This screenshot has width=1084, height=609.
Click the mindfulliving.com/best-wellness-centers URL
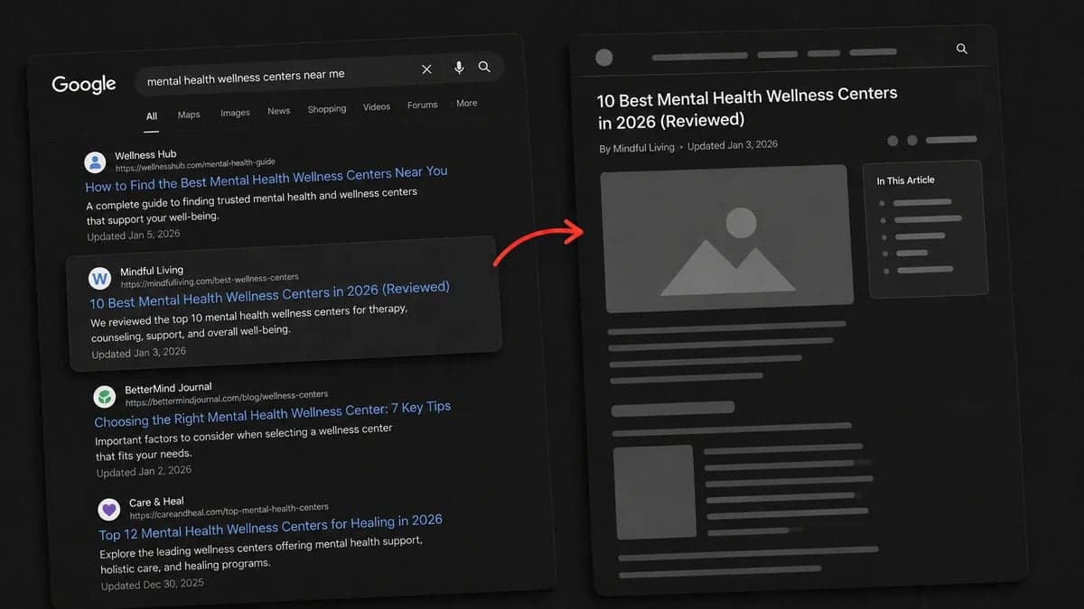click(x=210, y=281)
